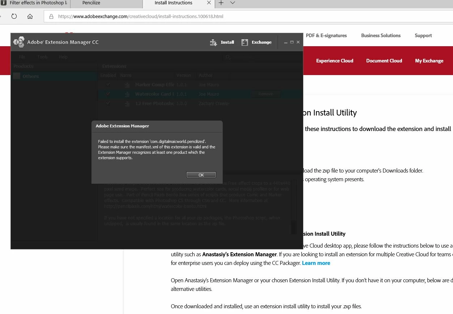Image resolution: width=453 pixels, height=314 pixels.
Task: Open Document Cloud in red banner
Action: coord(384,61)
